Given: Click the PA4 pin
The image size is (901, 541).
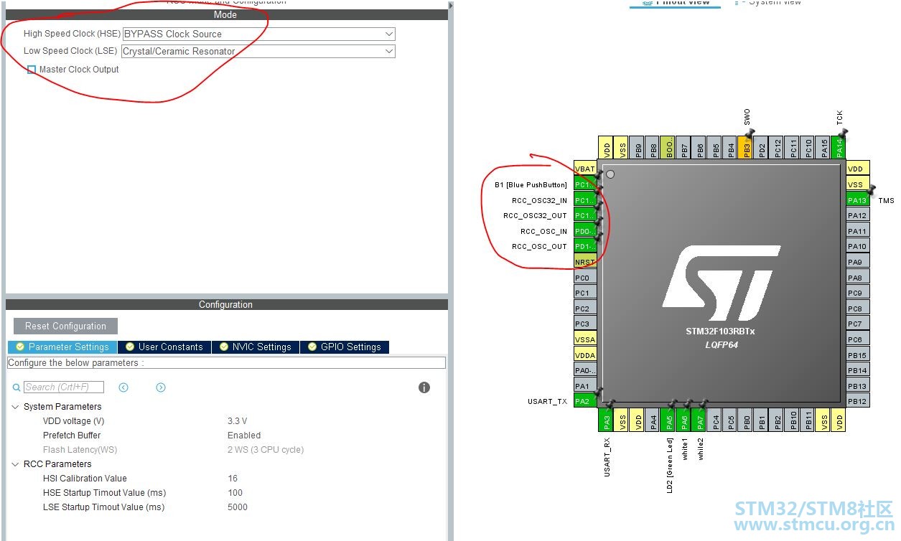Looking at the screenshot, I should point(653,420).
